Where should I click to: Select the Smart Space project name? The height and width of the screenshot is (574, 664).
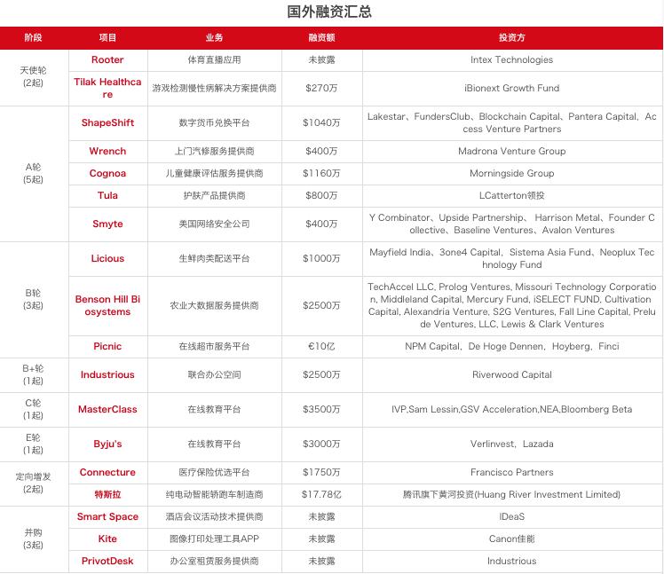coord(107,517)
